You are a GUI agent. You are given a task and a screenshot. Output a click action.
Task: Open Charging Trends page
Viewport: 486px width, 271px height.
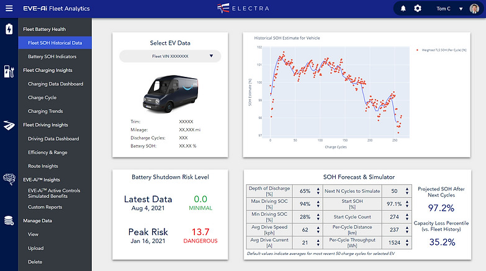click(x=45, y=111)
